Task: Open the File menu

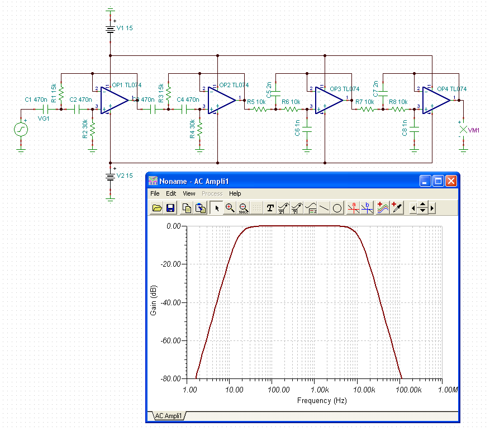Action: click(155, 193)
